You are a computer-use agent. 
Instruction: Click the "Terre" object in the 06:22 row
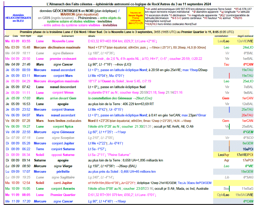(x=40, y=149)
